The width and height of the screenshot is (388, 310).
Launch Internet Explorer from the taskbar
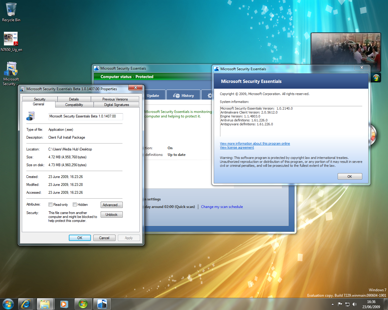(x=26, y=304)
